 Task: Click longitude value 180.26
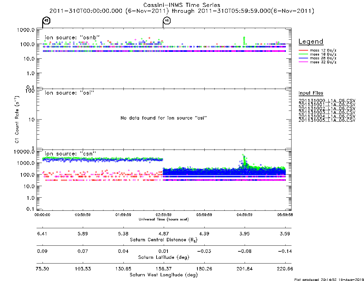[x=204, y=269]
